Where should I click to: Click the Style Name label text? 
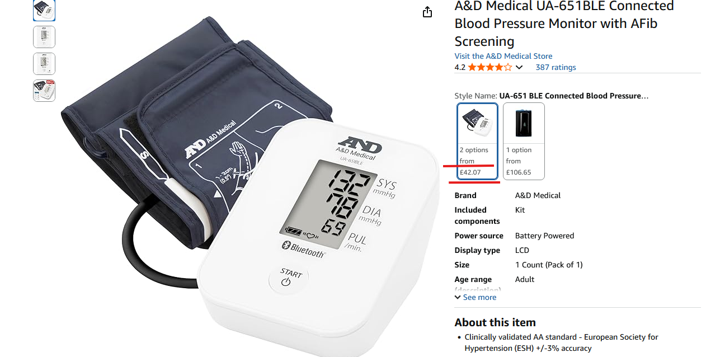click(x=476, y=96)
